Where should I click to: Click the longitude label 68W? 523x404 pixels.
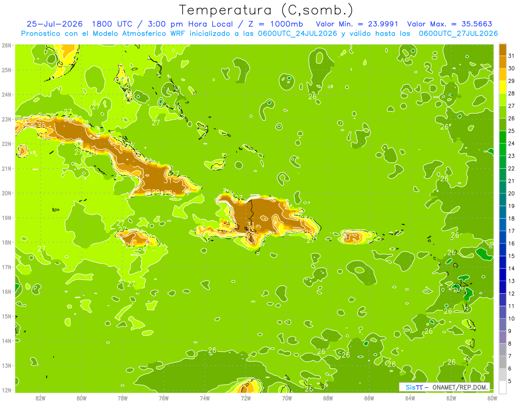(x=328, y=398)
